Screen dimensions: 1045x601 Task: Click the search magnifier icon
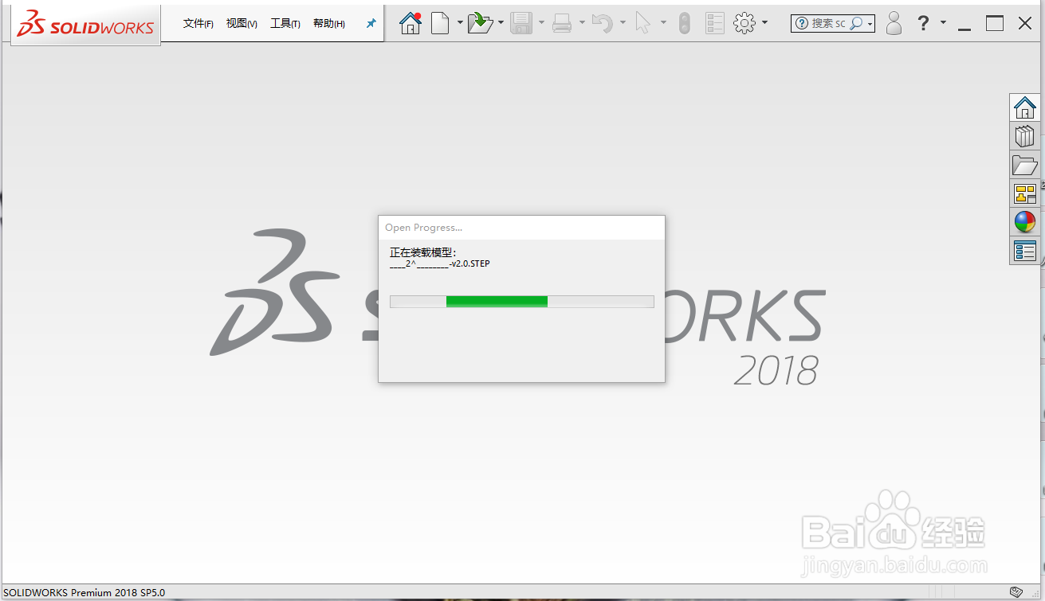tap(856, 24)
